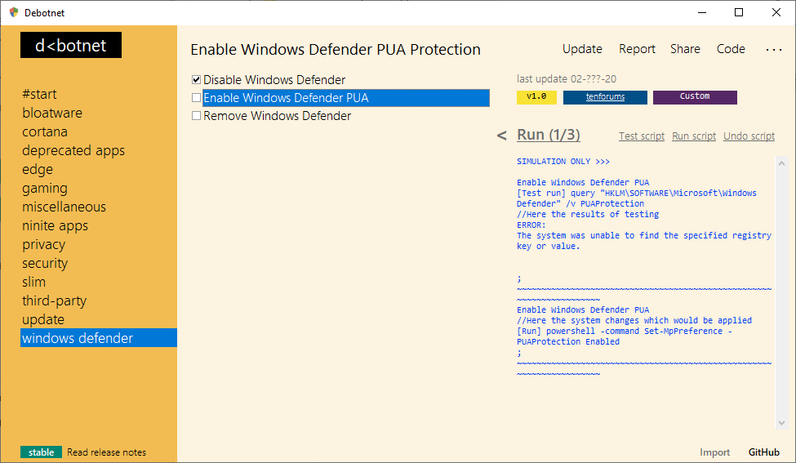The height and width of the screenshot is (463, 796).
Task: Open the three-dots more options menu
Action: [774, 49]
